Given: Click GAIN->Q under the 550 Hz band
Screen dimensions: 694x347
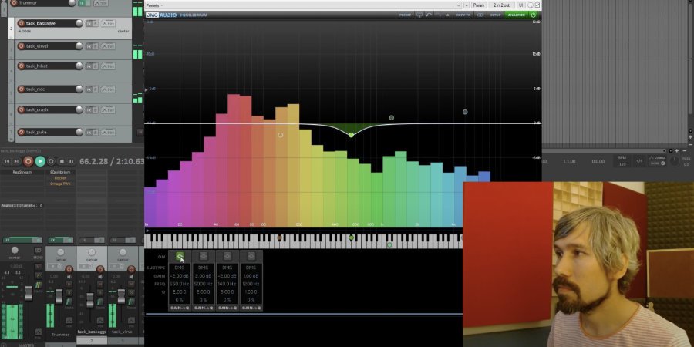Looking at the screenshot, I should click(179, 308).
